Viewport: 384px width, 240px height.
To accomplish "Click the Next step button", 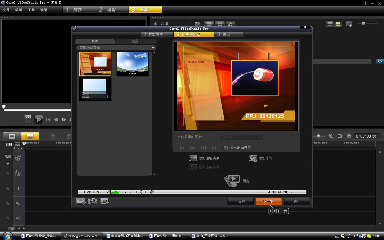I will [x=269, y=201].
